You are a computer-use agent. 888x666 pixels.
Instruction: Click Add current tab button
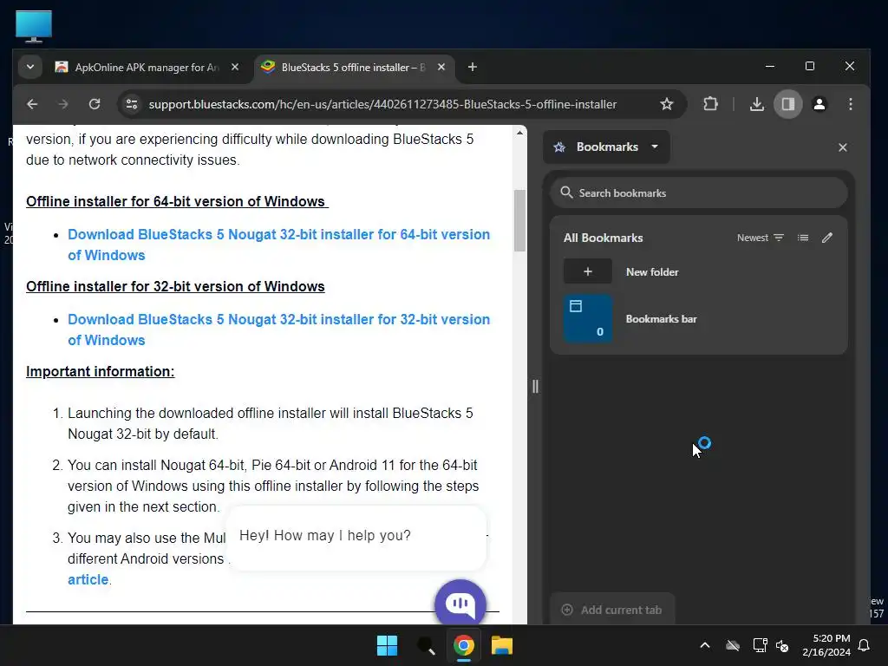(x=612, y=610)
